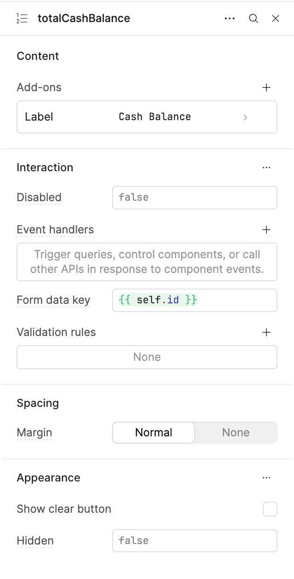Set Margin to None

tap(236, 433)
